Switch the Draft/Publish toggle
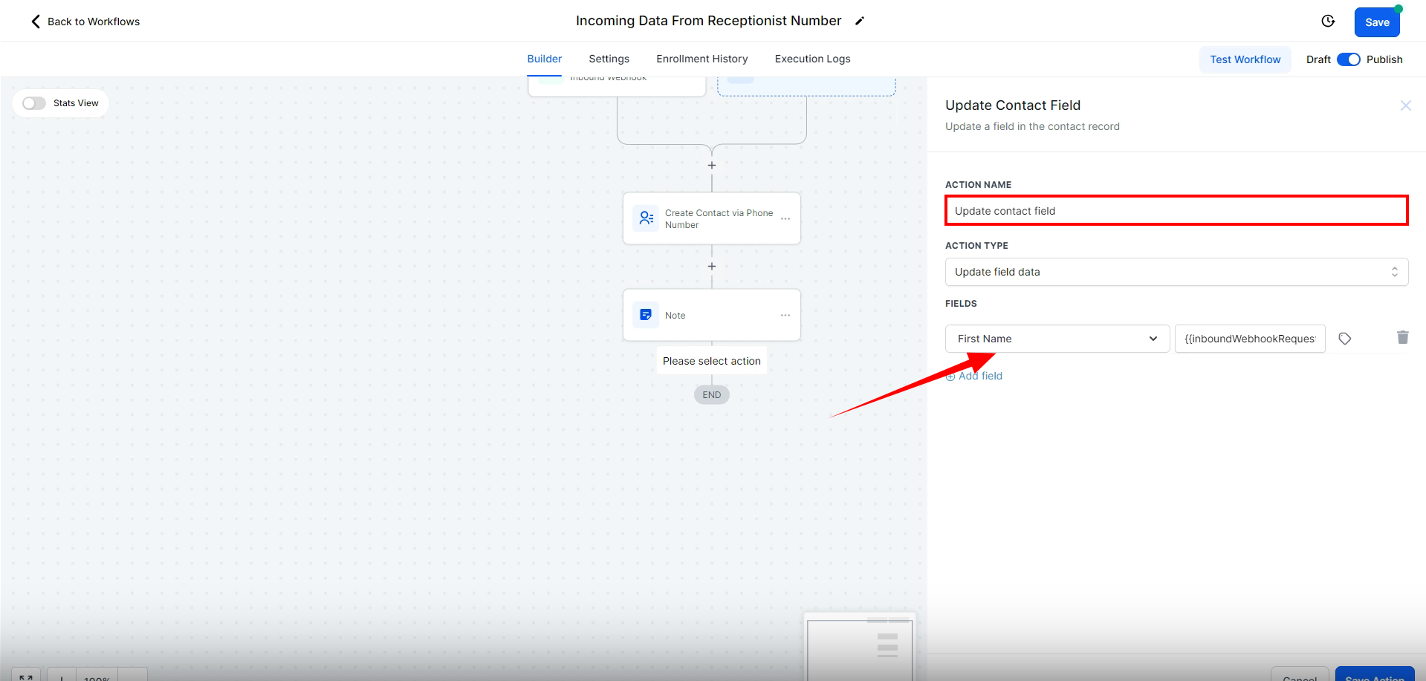Image resolution: width=1426 pixels, height=681 pixels. tap(1348, 59)
